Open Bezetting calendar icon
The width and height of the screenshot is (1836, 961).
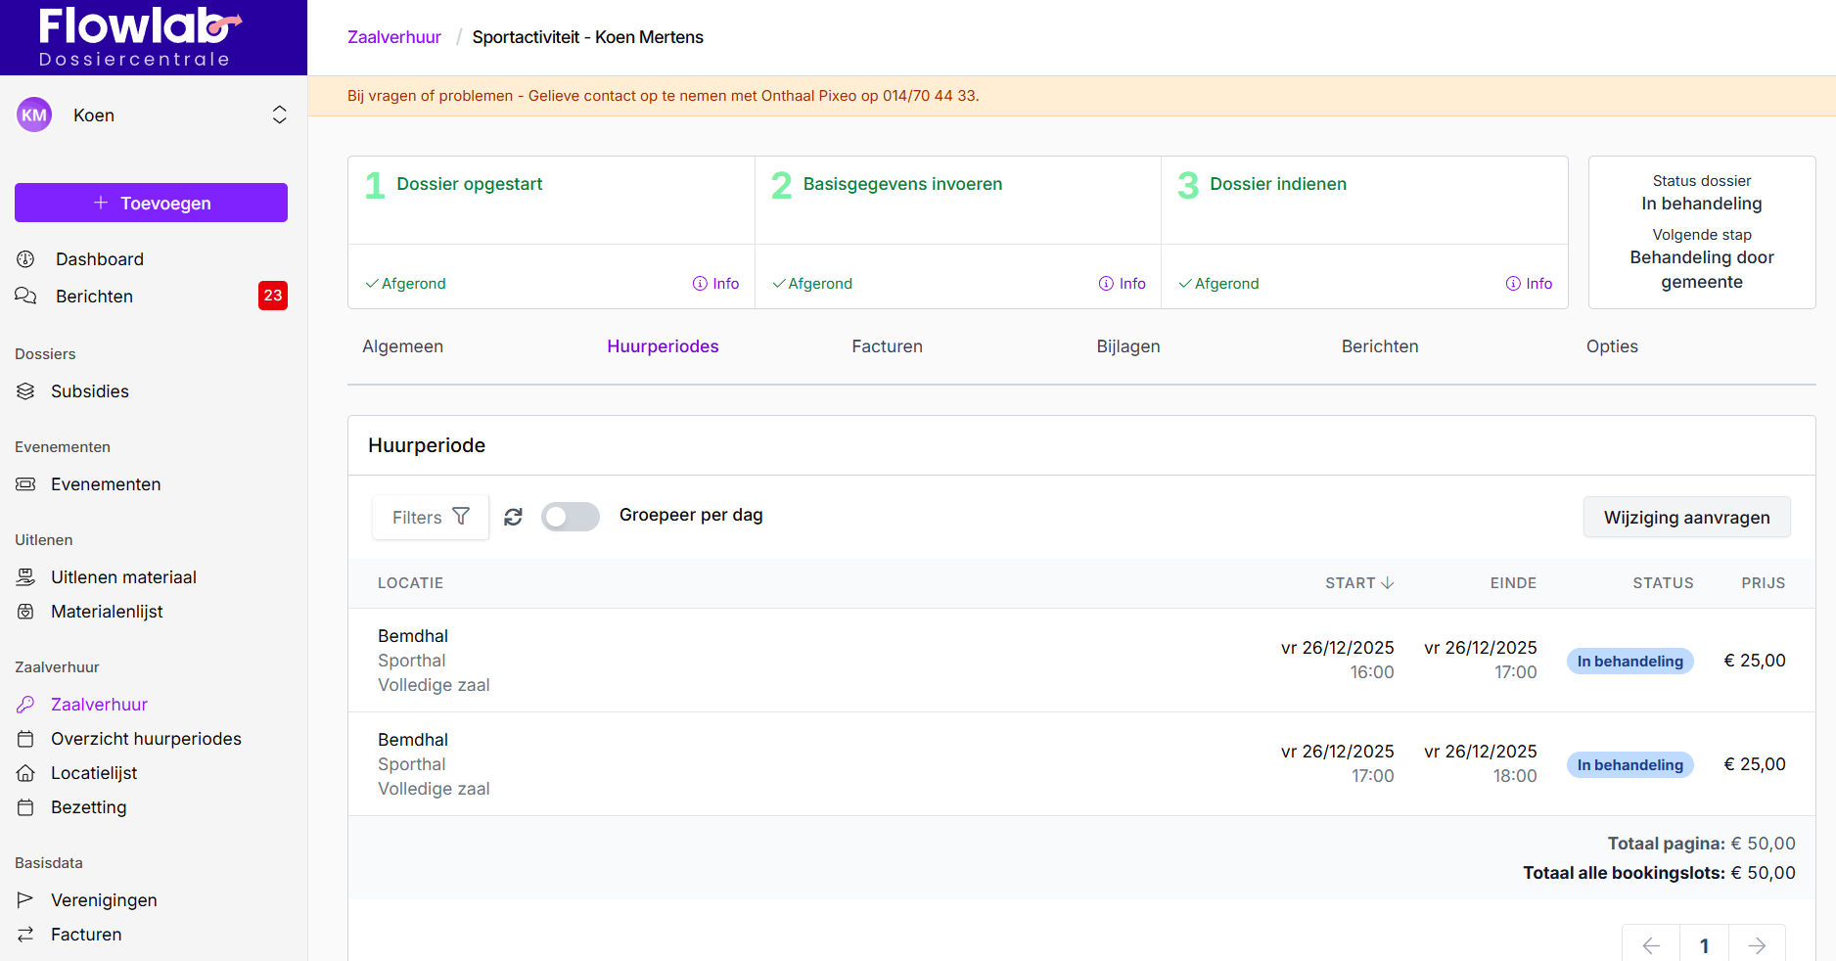click(x=26, y=807)
